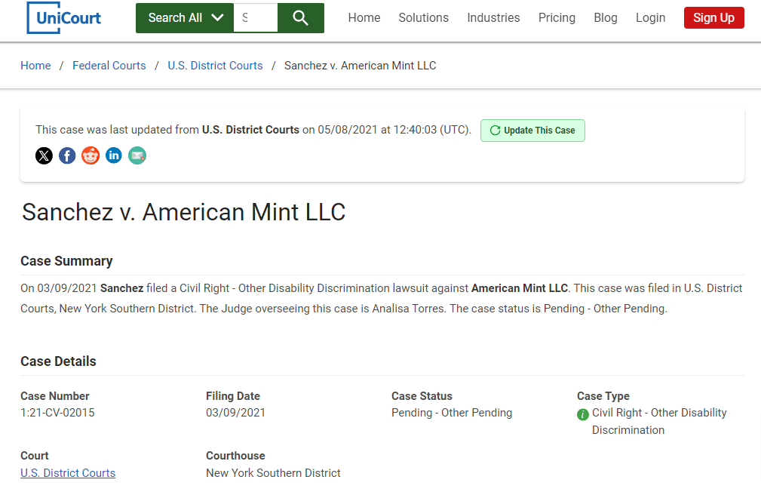Click the Civil Right - Other Disability Discrimination case type
The width and height of the screenshot is (761, 495).
click(x=659, y=421)
